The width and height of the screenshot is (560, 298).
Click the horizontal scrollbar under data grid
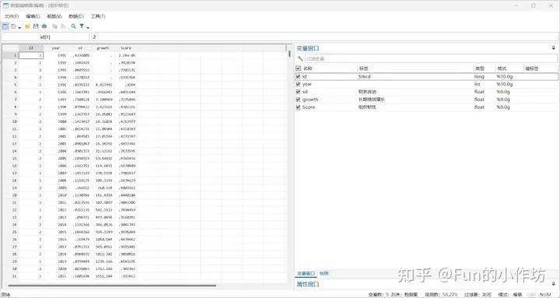(112, 286)
